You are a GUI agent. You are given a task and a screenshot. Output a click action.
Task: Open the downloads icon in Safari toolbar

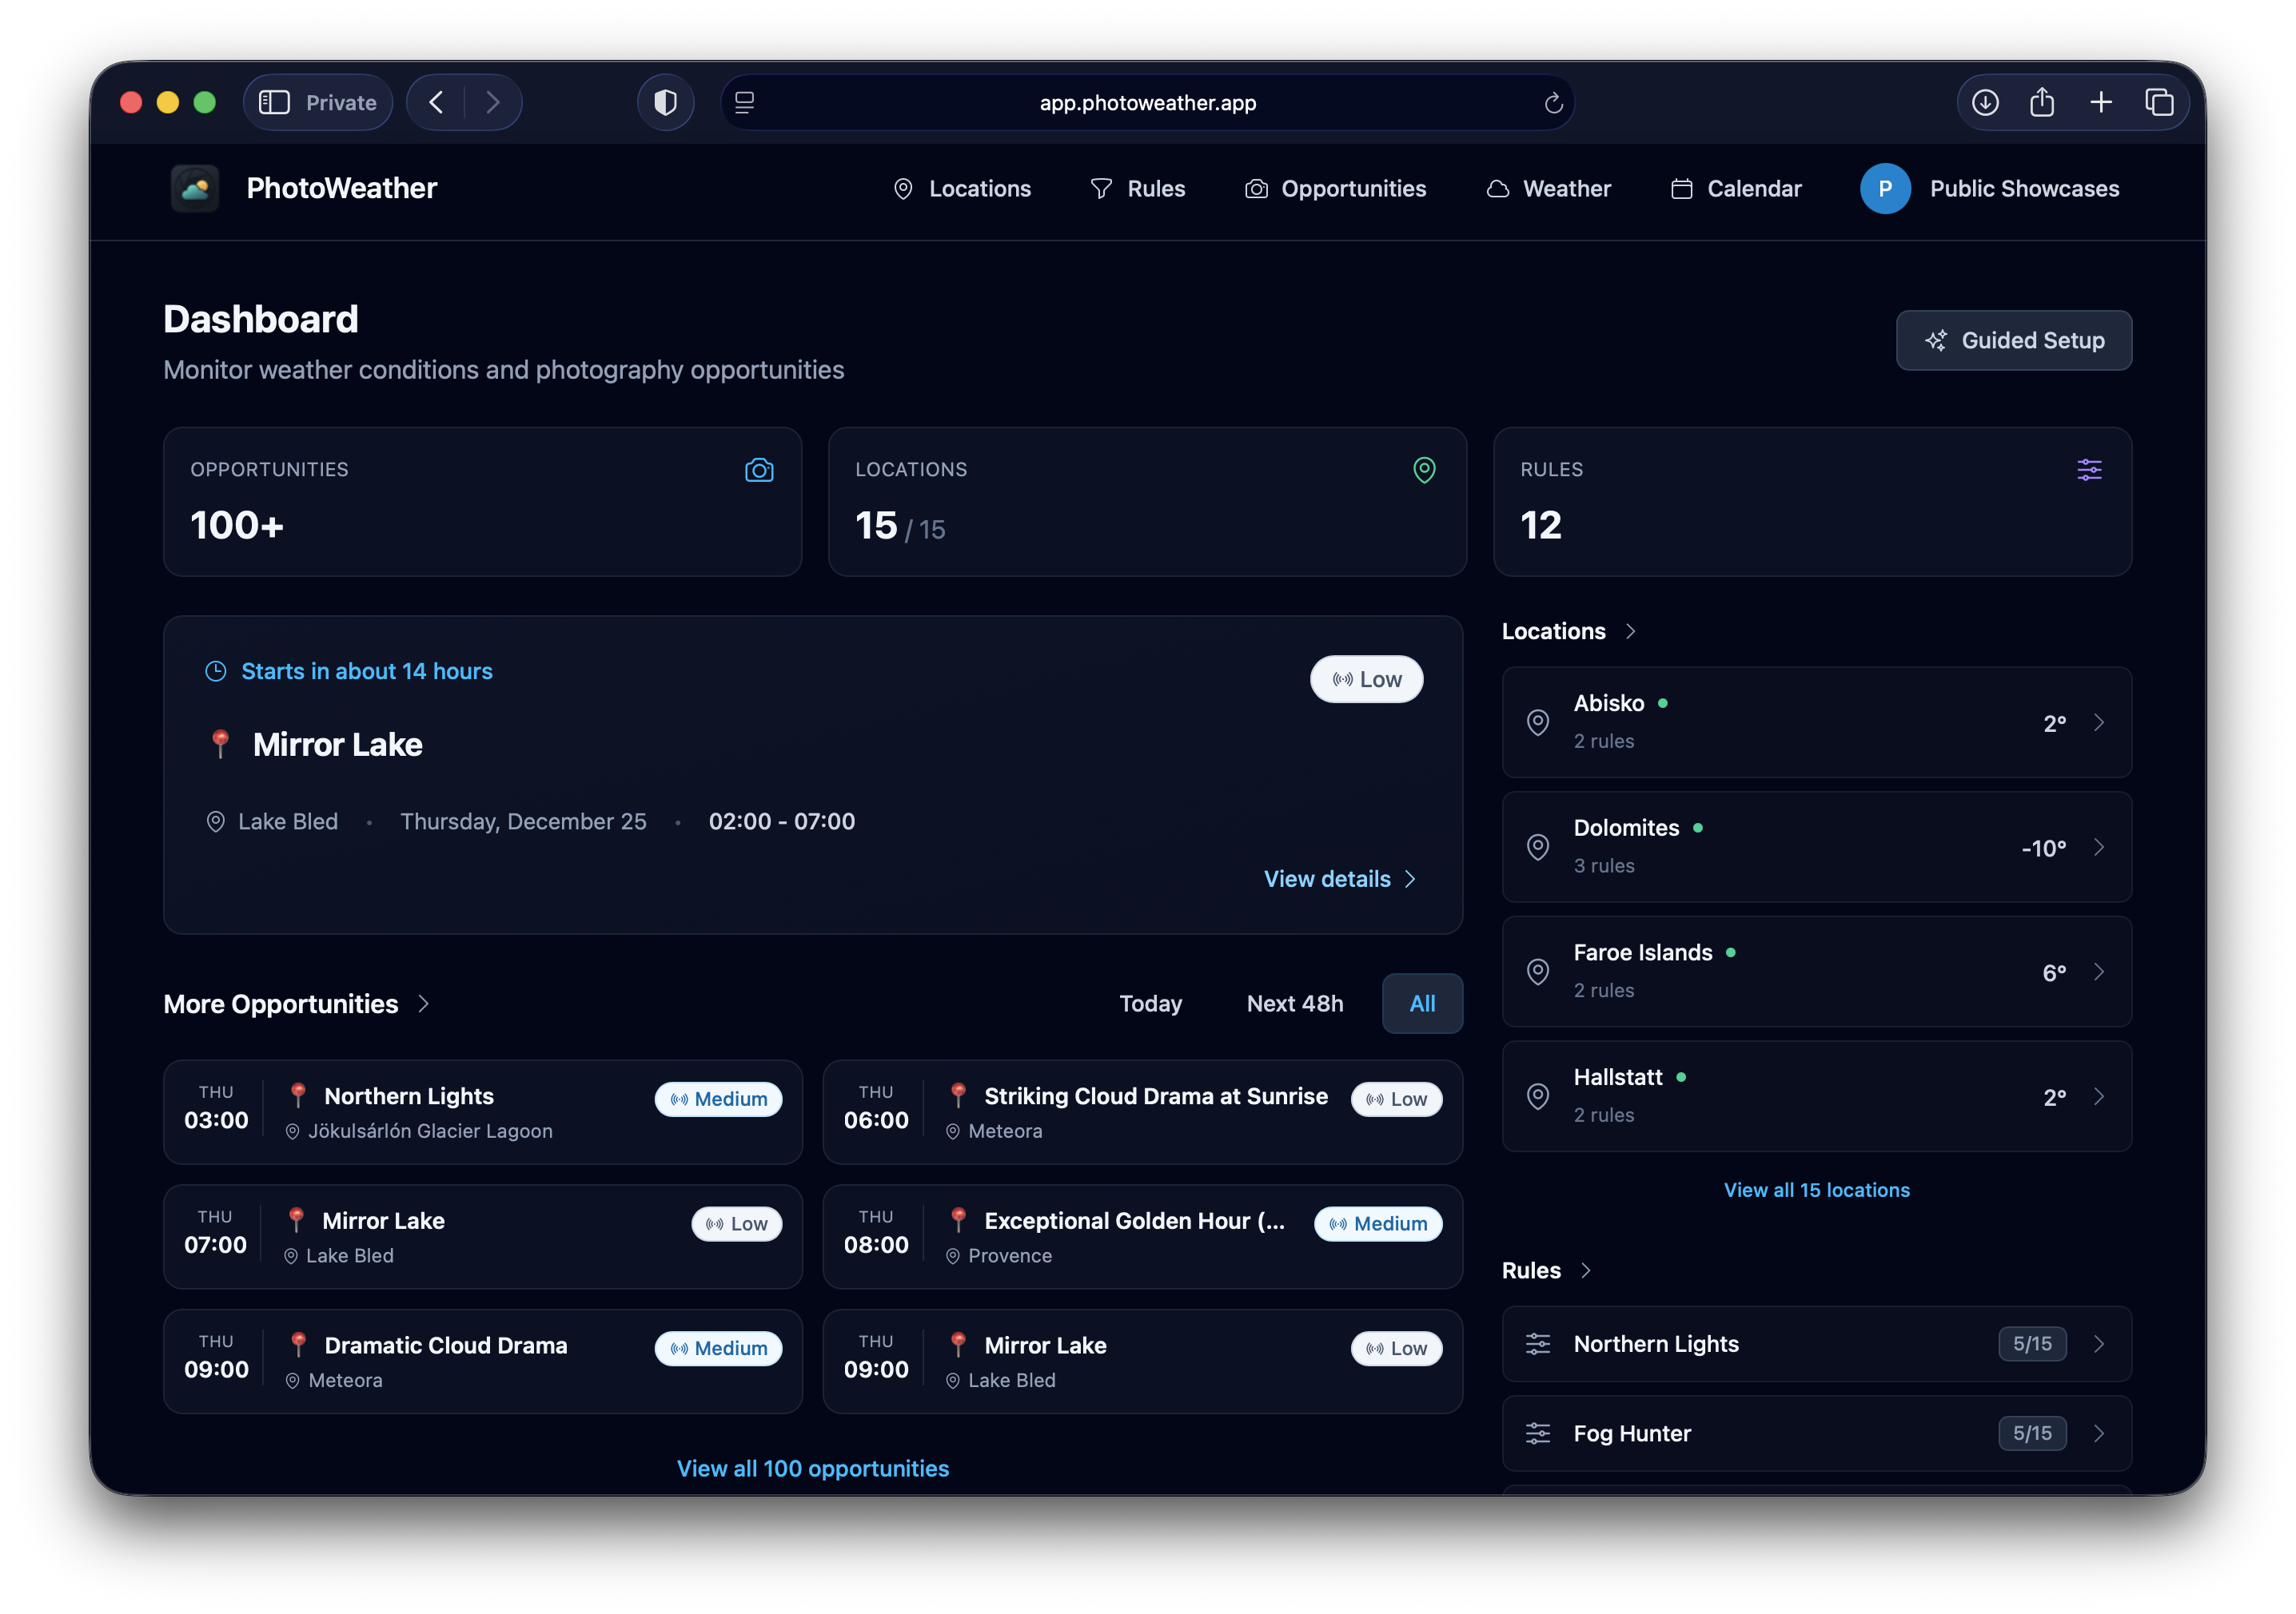(1985, 102)
